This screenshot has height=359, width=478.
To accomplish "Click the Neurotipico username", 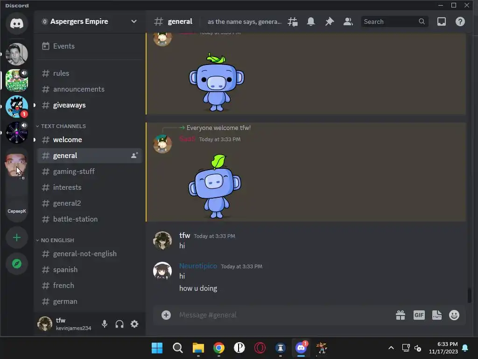I will [198, 266].
